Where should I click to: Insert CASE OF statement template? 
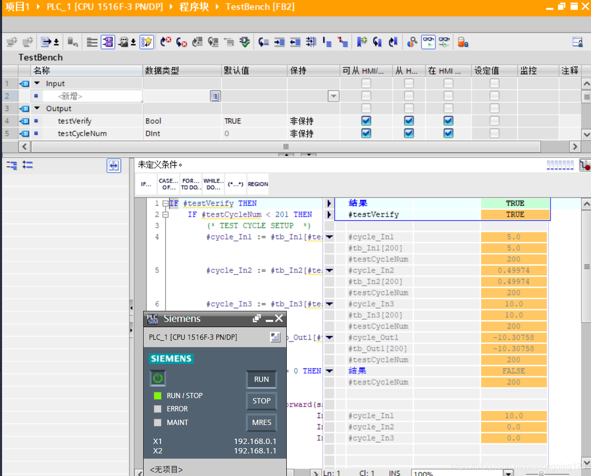coord(168,184)
